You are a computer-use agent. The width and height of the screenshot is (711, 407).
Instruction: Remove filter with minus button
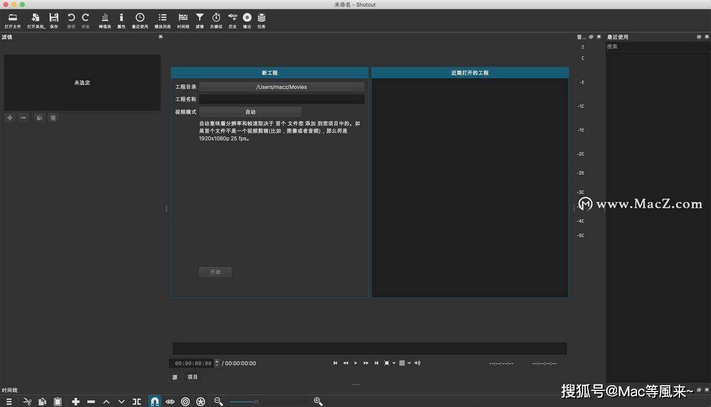[x=24, y=118]
